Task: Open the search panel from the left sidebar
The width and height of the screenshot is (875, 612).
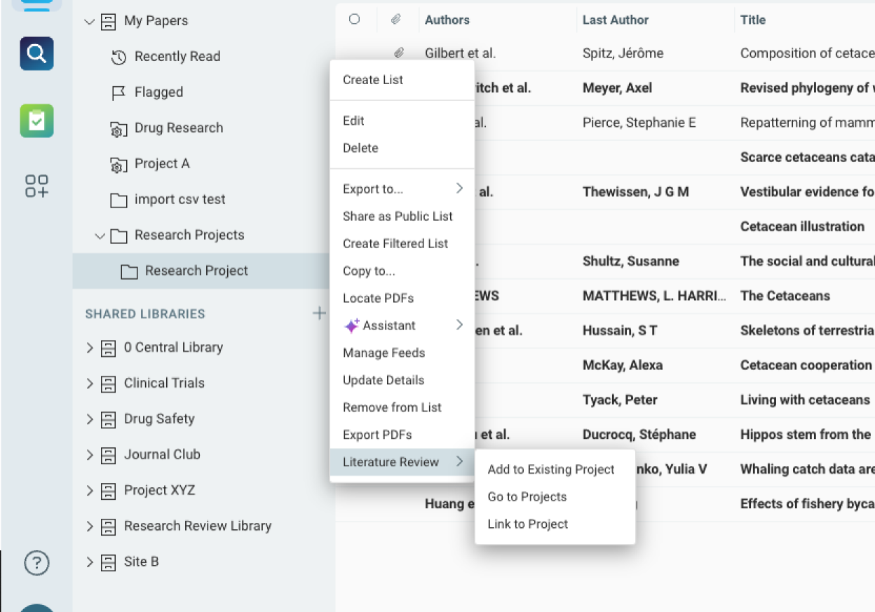Action: [x=36, y=53]
